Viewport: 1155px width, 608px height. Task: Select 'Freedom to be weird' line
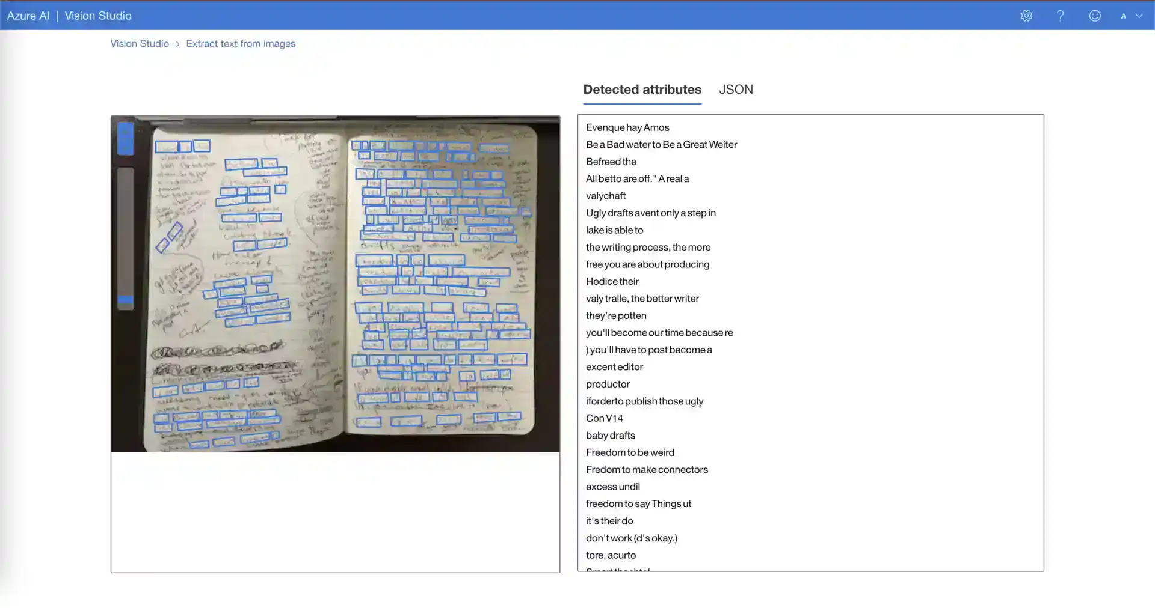[630, 453]
